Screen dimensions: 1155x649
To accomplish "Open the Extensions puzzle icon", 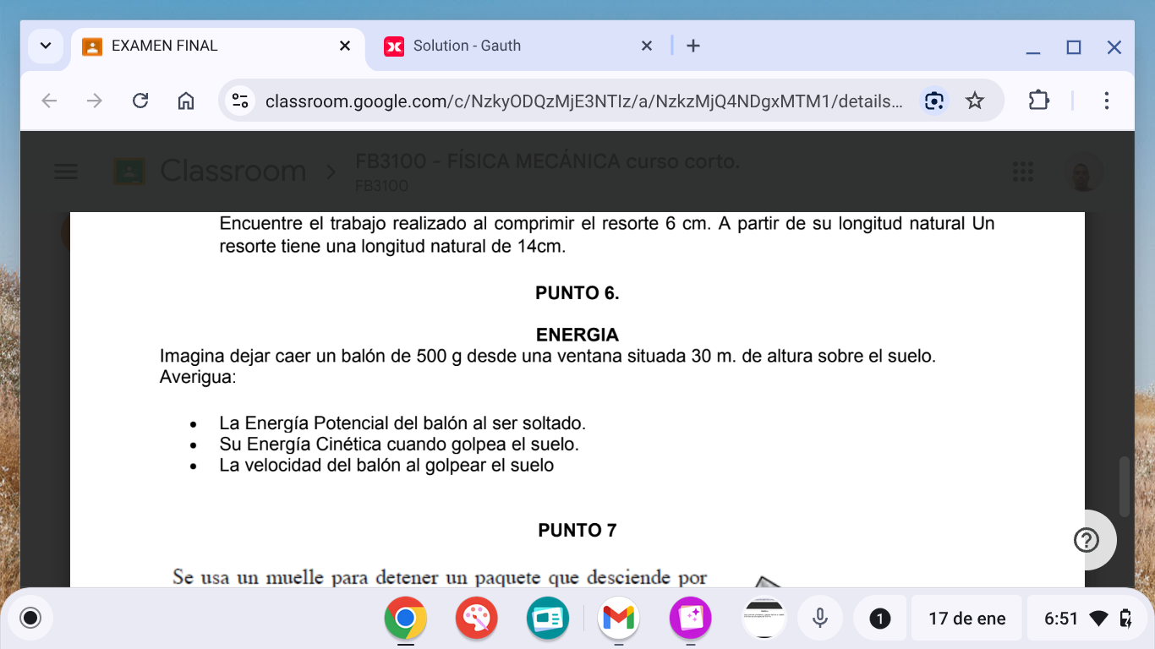I will point(1038,101).
